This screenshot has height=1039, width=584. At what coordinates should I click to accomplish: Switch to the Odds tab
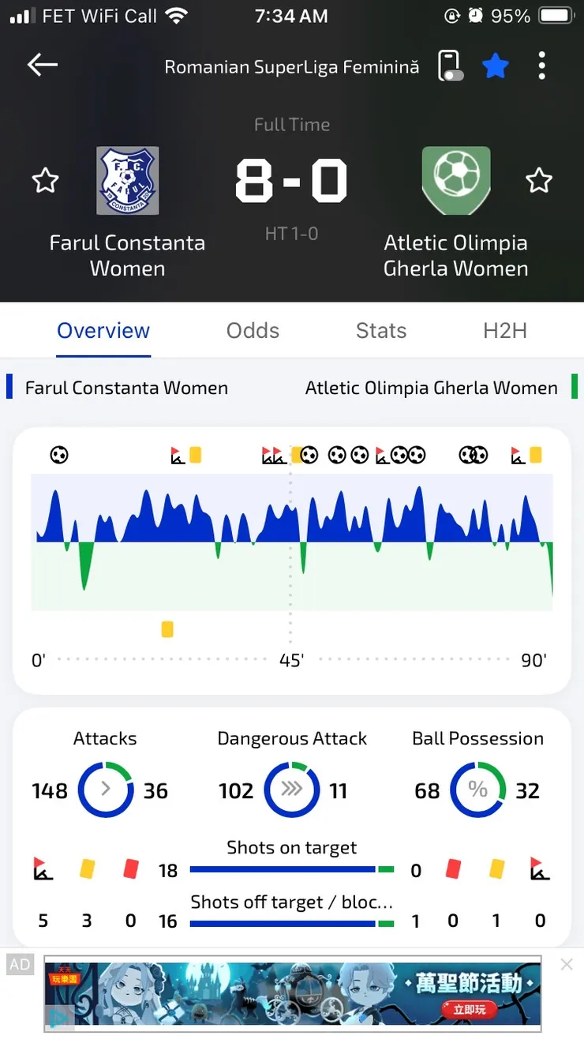point(253,330)
